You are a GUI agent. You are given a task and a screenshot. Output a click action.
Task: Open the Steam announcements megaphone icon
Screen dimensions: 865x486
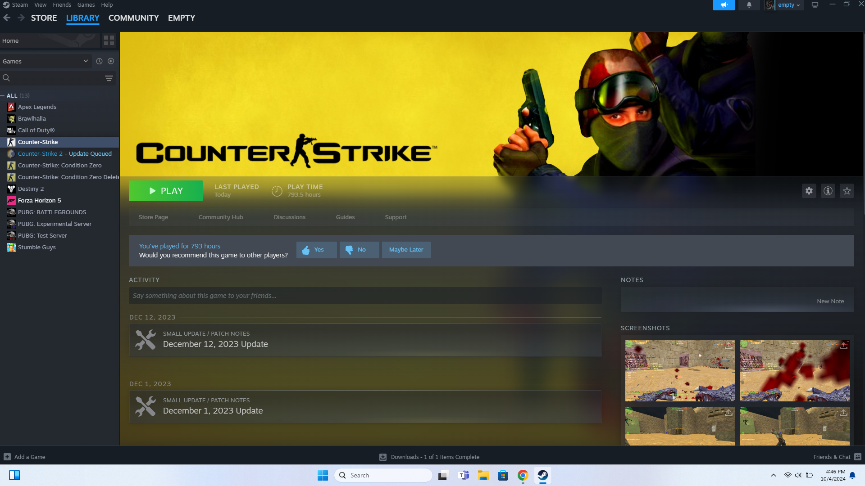coord(724,5)
